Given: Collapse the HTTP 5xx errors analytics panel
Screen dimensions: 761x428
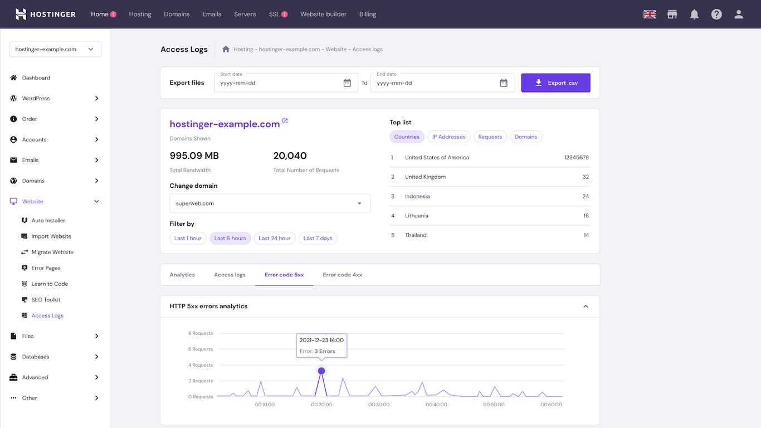Looking at the screenshot, I should point(586,306).
